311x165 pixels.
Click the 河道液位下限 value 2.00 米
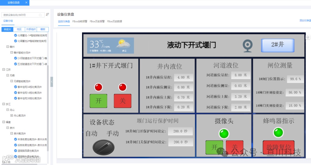coord(240,107)
